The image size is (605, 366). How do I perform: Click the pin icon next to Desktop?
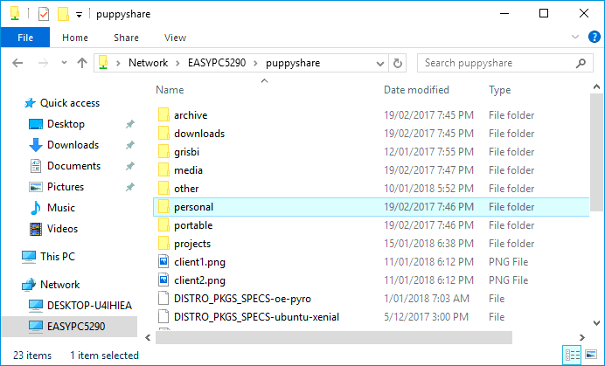[130, 124]
